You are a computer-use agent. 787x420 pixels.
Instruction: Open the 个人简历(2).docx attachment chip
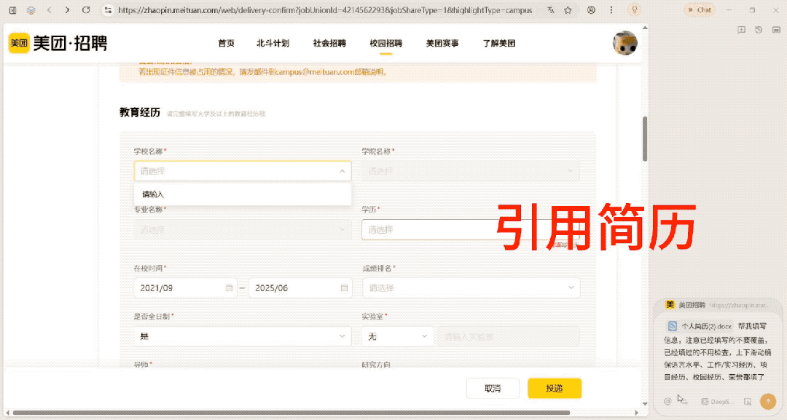coord(700,326)
